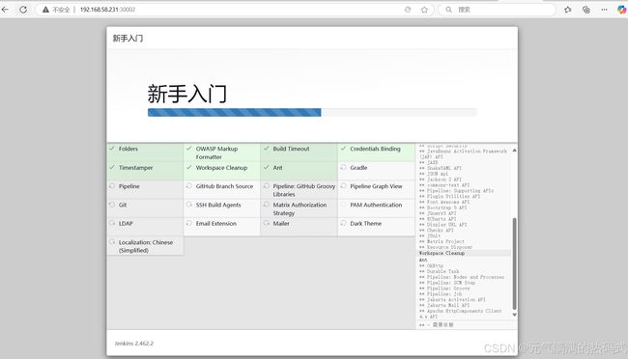Click the "Matrix Authorization Strategy" plugin name
Screen dimensions: 628x359
coord(300,208)
